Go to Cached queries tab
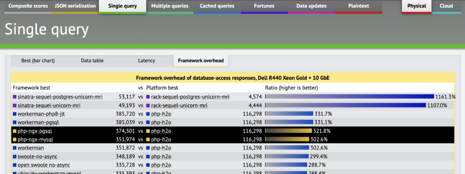The width and height of the screenshot is (465, 174). (x=217, y=6)
